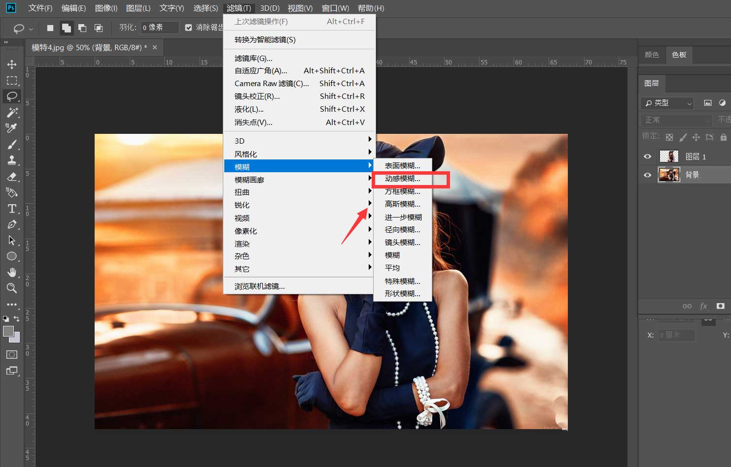Open the 图像(I) menu
Image resolution: width=731 pixels, height=467 pixels.
[x=106, y=8]
